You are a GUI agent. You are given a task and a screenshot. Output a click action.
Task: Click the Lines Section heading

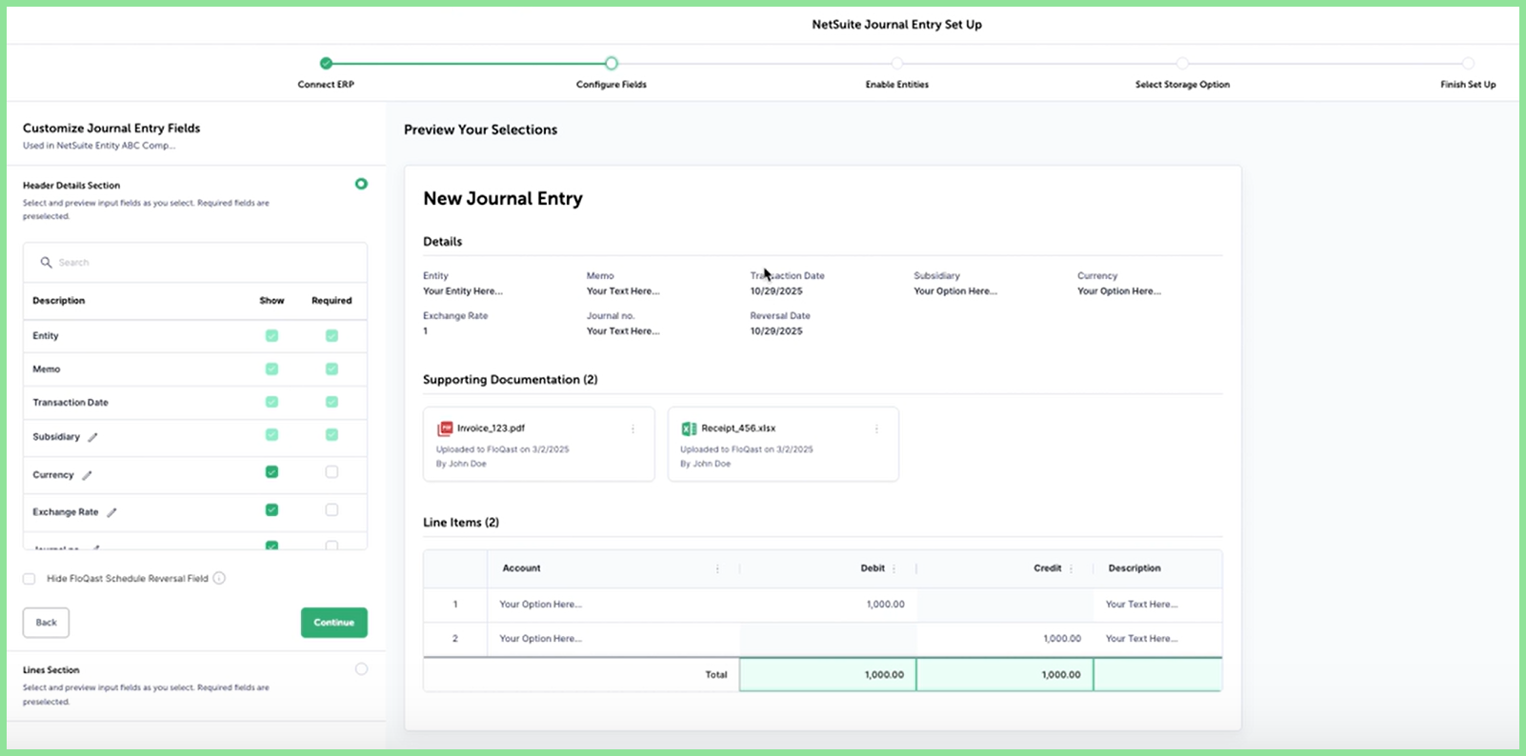tap(51, 670)
